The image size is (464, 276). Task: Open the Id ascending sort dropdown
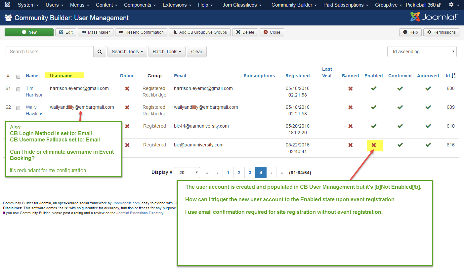[422, 52]
